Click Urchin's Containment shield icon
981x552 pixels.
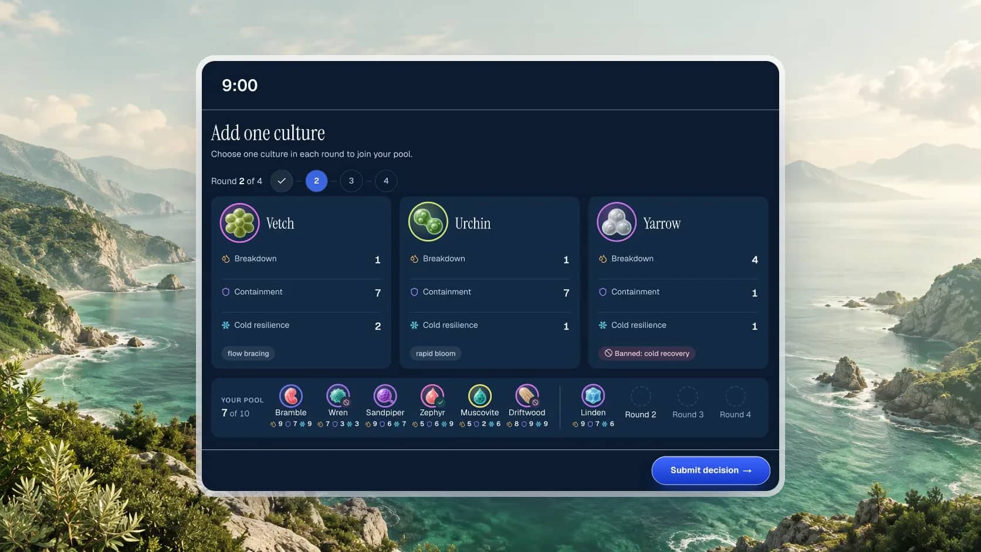[x=414, y=292]
